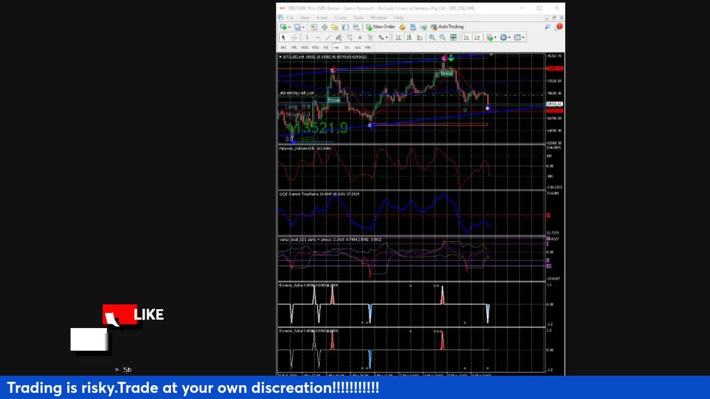Click the PipBoxer_Indicator(14) pane label
Image resolution: width=710 pixels, height=399 pixels.
click(305, 148)
